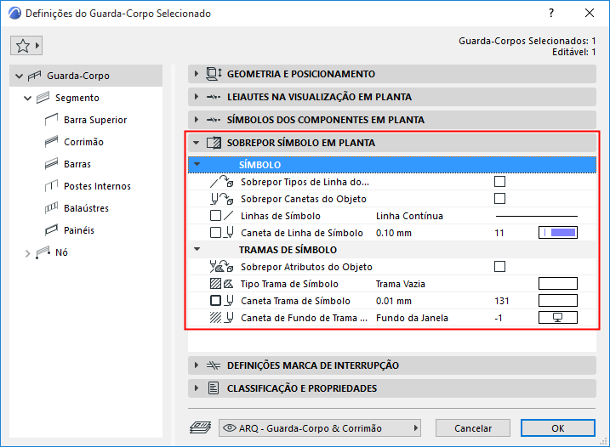Click the Caneta de Linha de Símbolo icon
610x447 pixels.
[221, 233]
